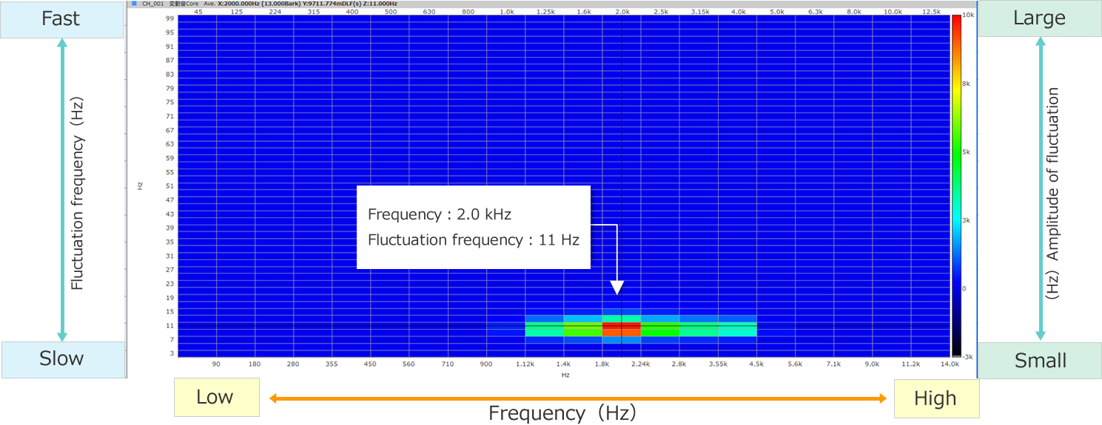Image resolution: width=1102 pixels, height=425 pixels.
Task: Click the 10k label on the color scale
Action: pos(966,16)
